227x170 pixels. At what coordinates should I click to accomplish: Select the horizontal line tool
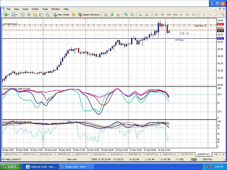click(210, 14)
